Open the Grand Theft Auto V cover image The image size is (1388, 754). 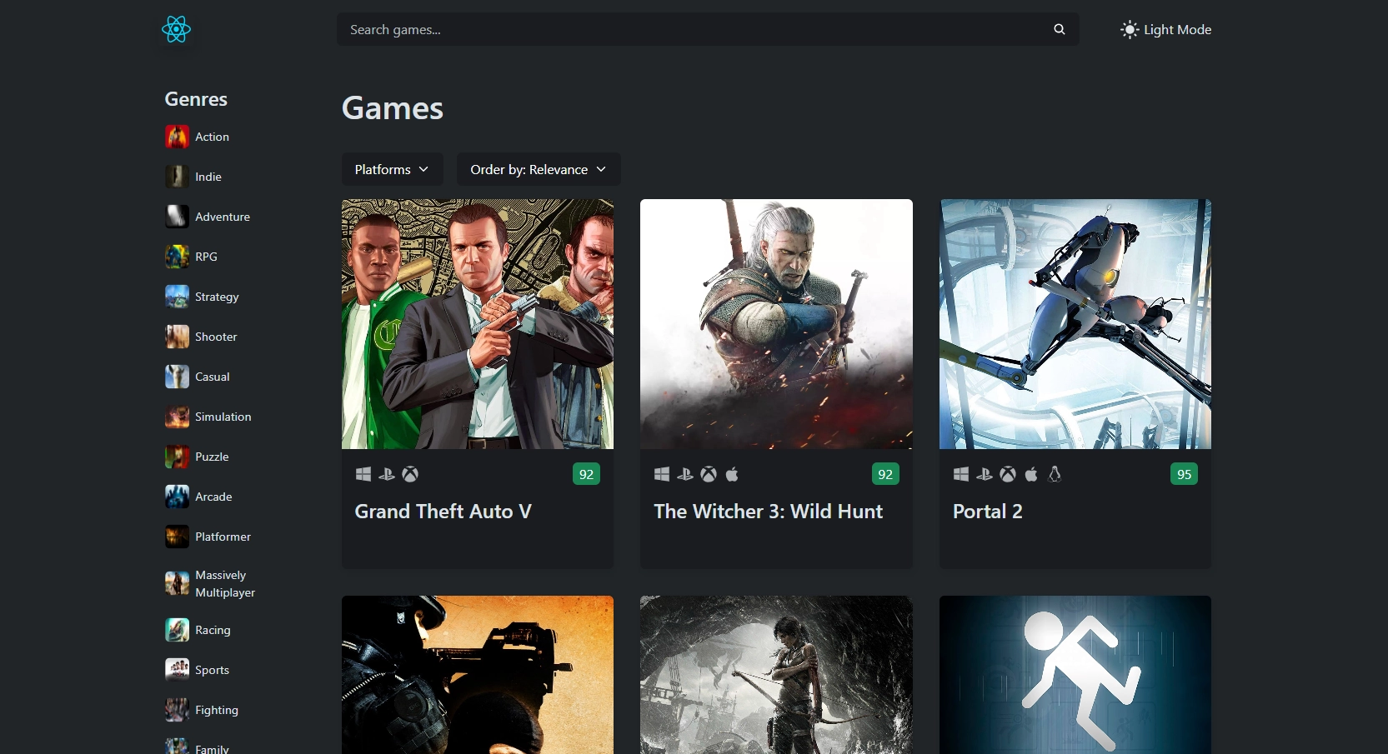coord(478,324)
